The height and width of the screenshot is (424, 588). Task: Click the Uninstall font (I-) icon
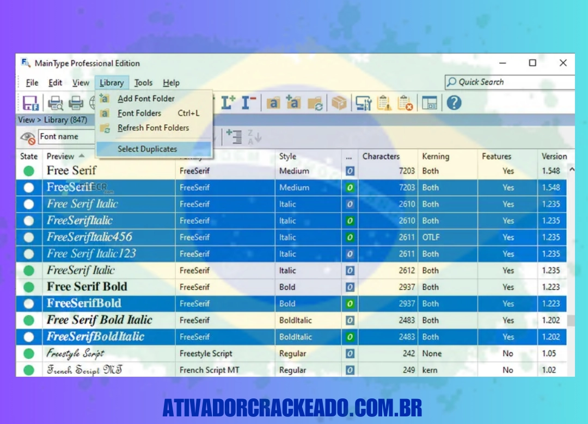coord(248,102)
